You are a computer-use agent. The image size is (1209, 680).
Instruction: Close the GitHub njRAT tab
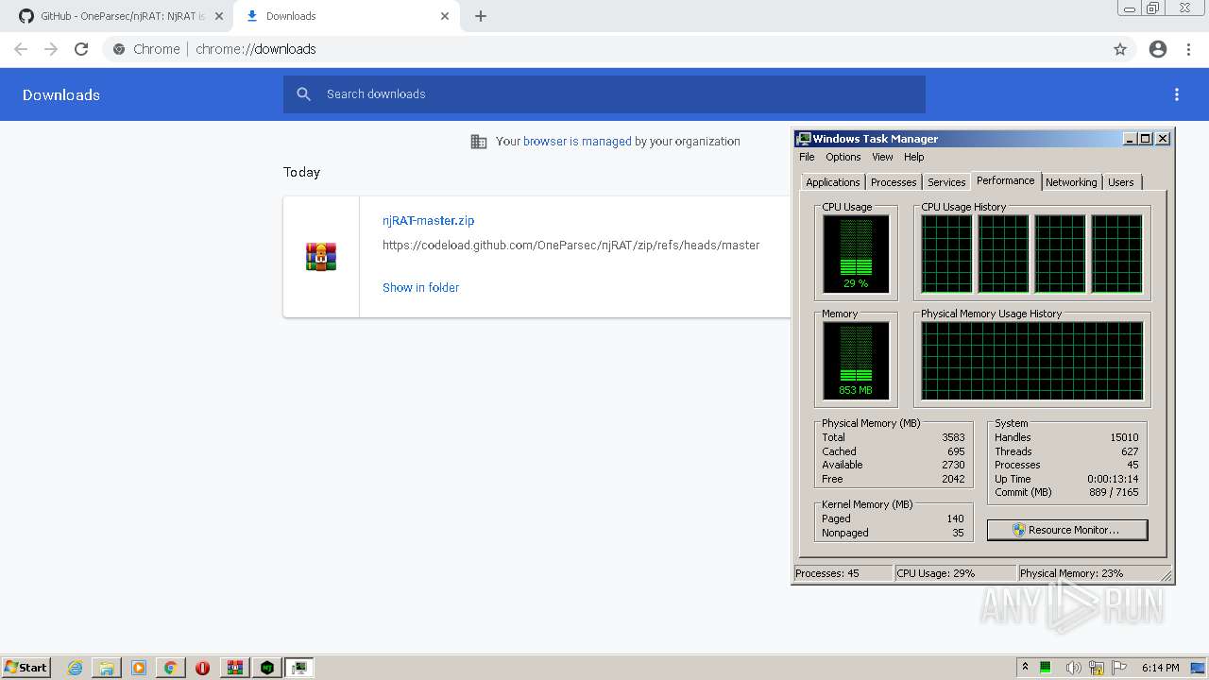pyautogui.click(x=218, y=16)
